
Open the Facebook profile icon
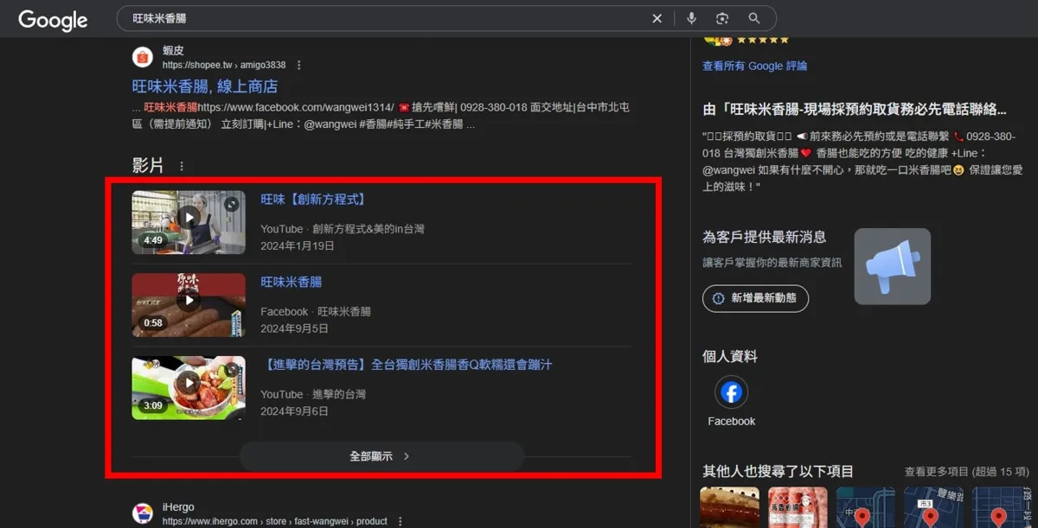(x=732, y=392)
